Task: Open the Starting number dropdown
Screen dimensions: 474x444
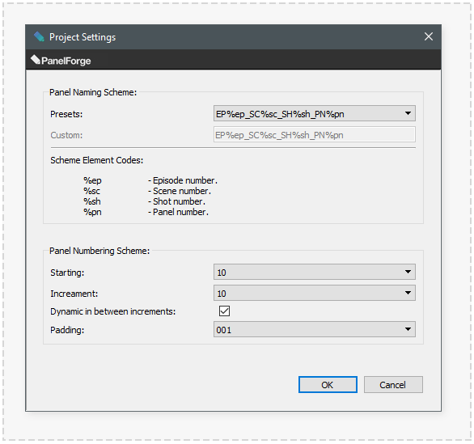Action: click(x=315, y=272)
